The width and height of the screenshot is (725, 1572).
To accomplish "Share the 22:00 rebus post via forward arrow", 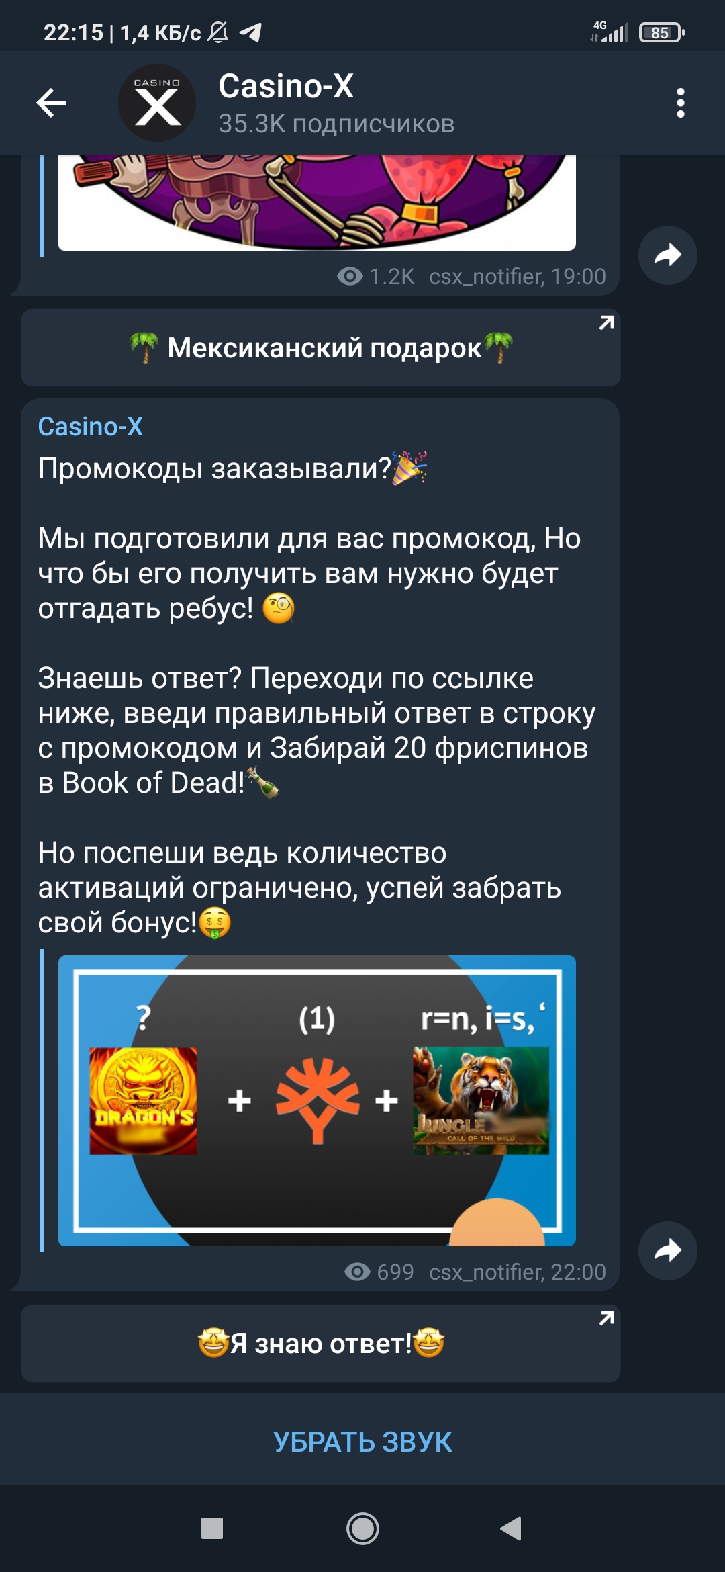I will coord(668,1251).
